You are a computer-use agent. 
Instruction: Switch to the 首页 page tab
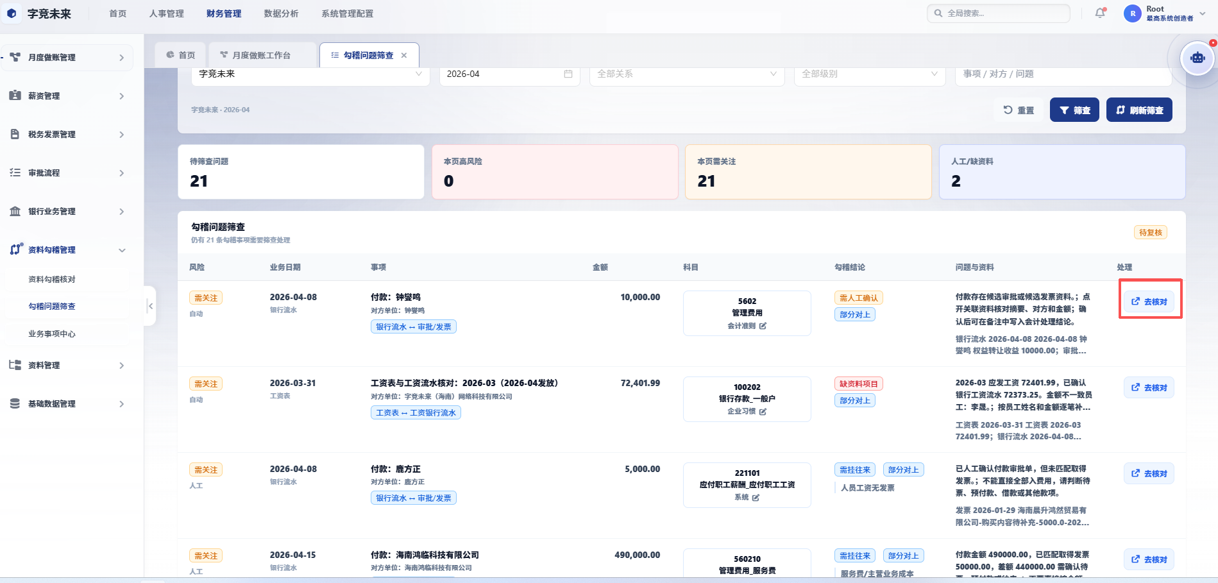180,55
